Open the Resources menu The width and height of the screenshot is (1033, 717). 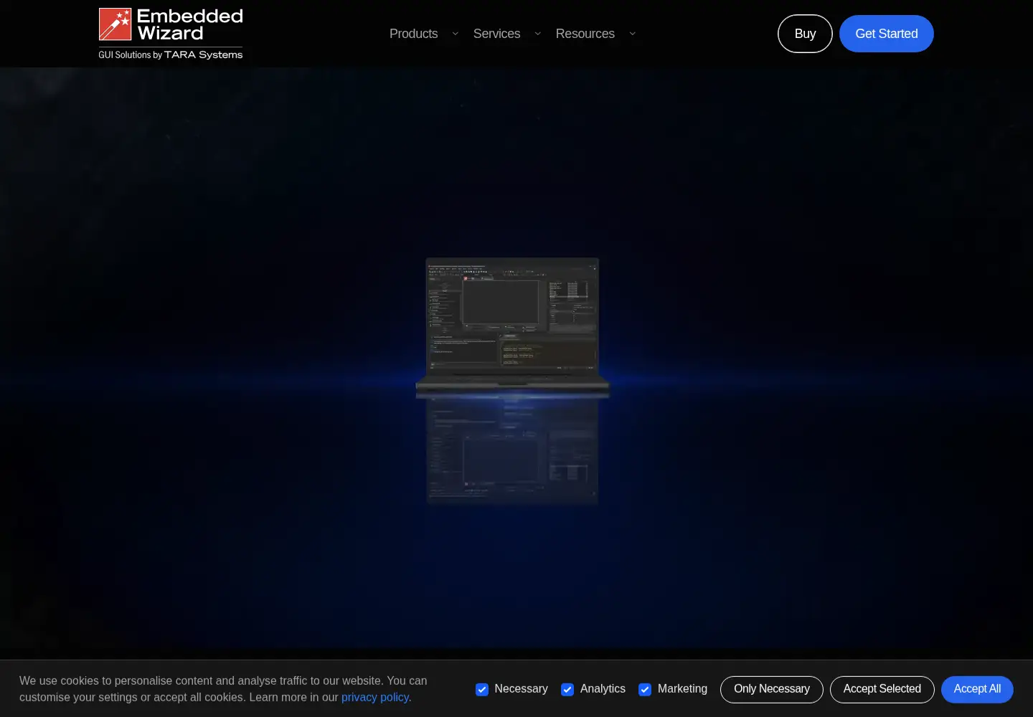click(585, 34)
